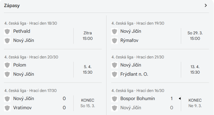Screen dimensions: 214x115
Task: Click the Vratimov team name
Action: coord(22,108)
